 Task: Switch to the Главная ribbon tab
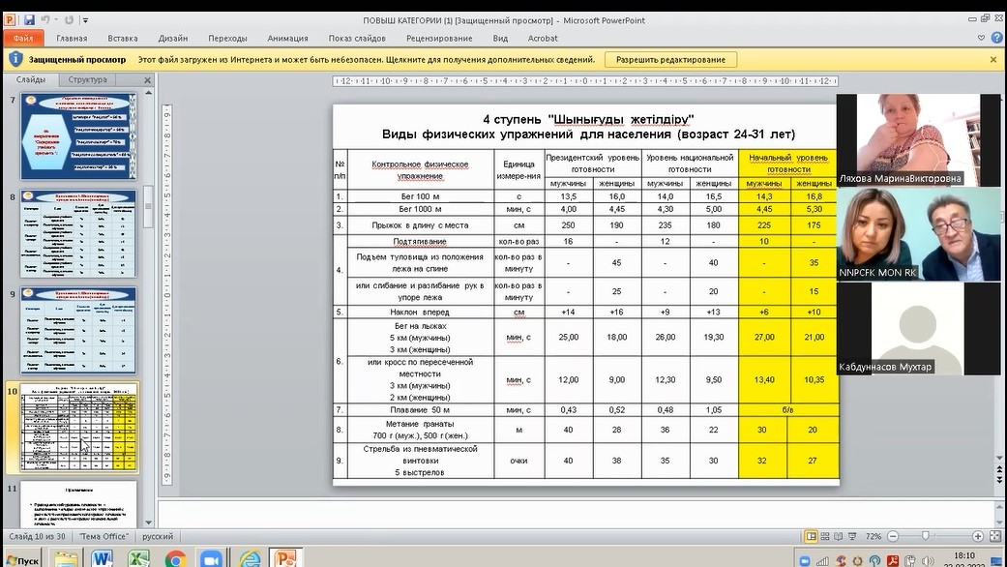click(x=72, y=39)
